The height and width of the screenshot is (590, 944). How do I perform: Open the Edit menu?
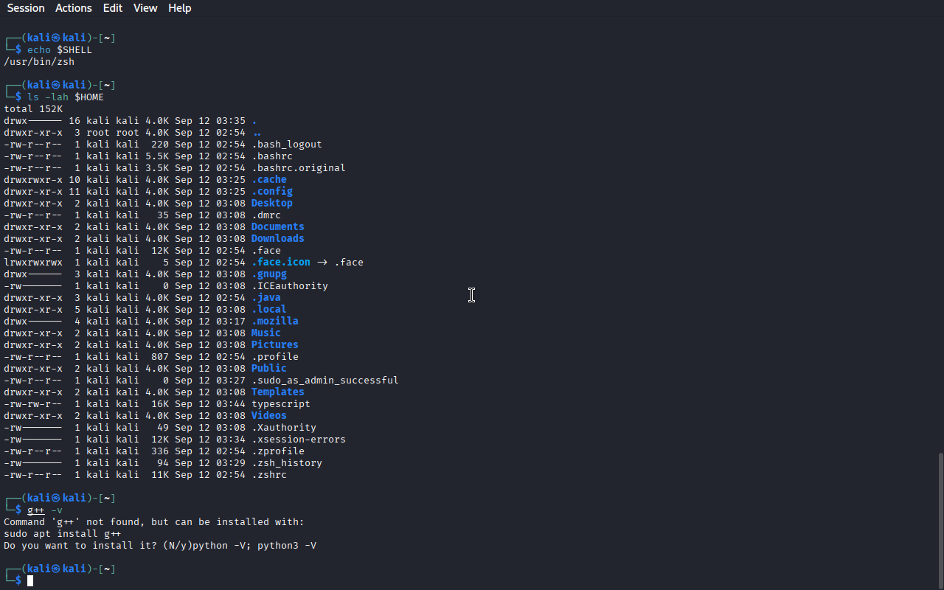coord(113,8)
